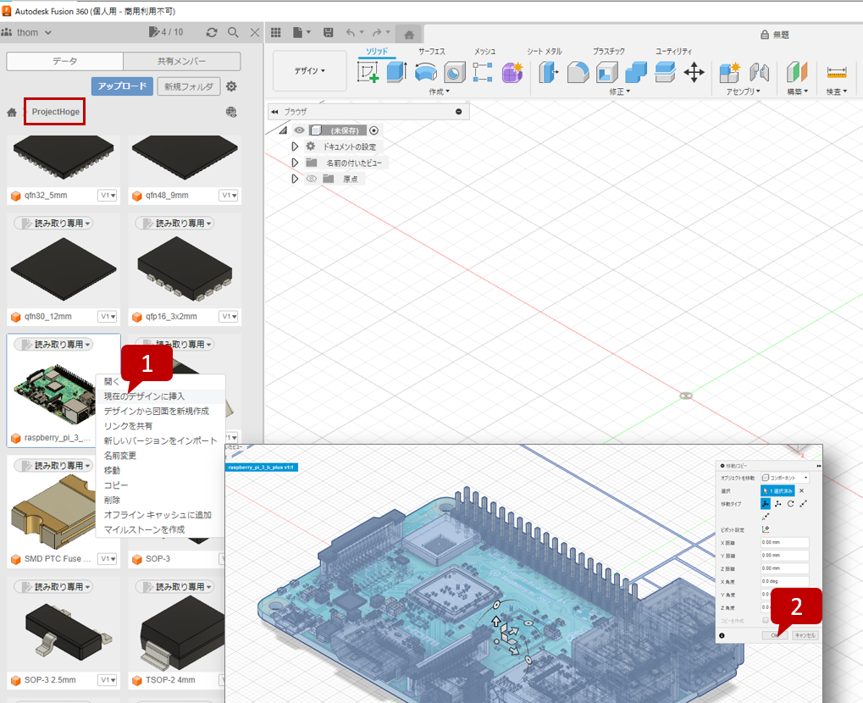
Task: Select the Shell tool icon
Action: (607, 72)
